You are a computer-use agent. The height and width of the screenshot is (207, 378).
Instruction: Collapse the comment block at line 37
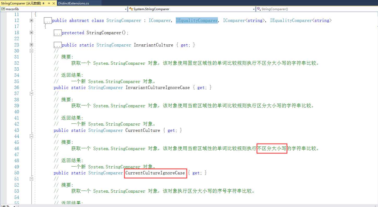31,93
